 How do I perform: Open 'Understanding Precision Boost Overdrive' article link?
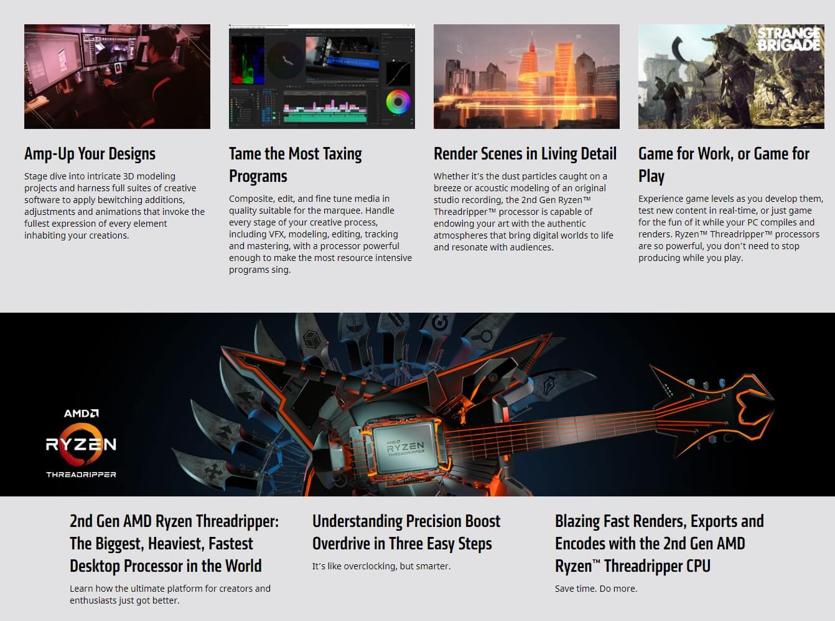[x=406, y=532]
